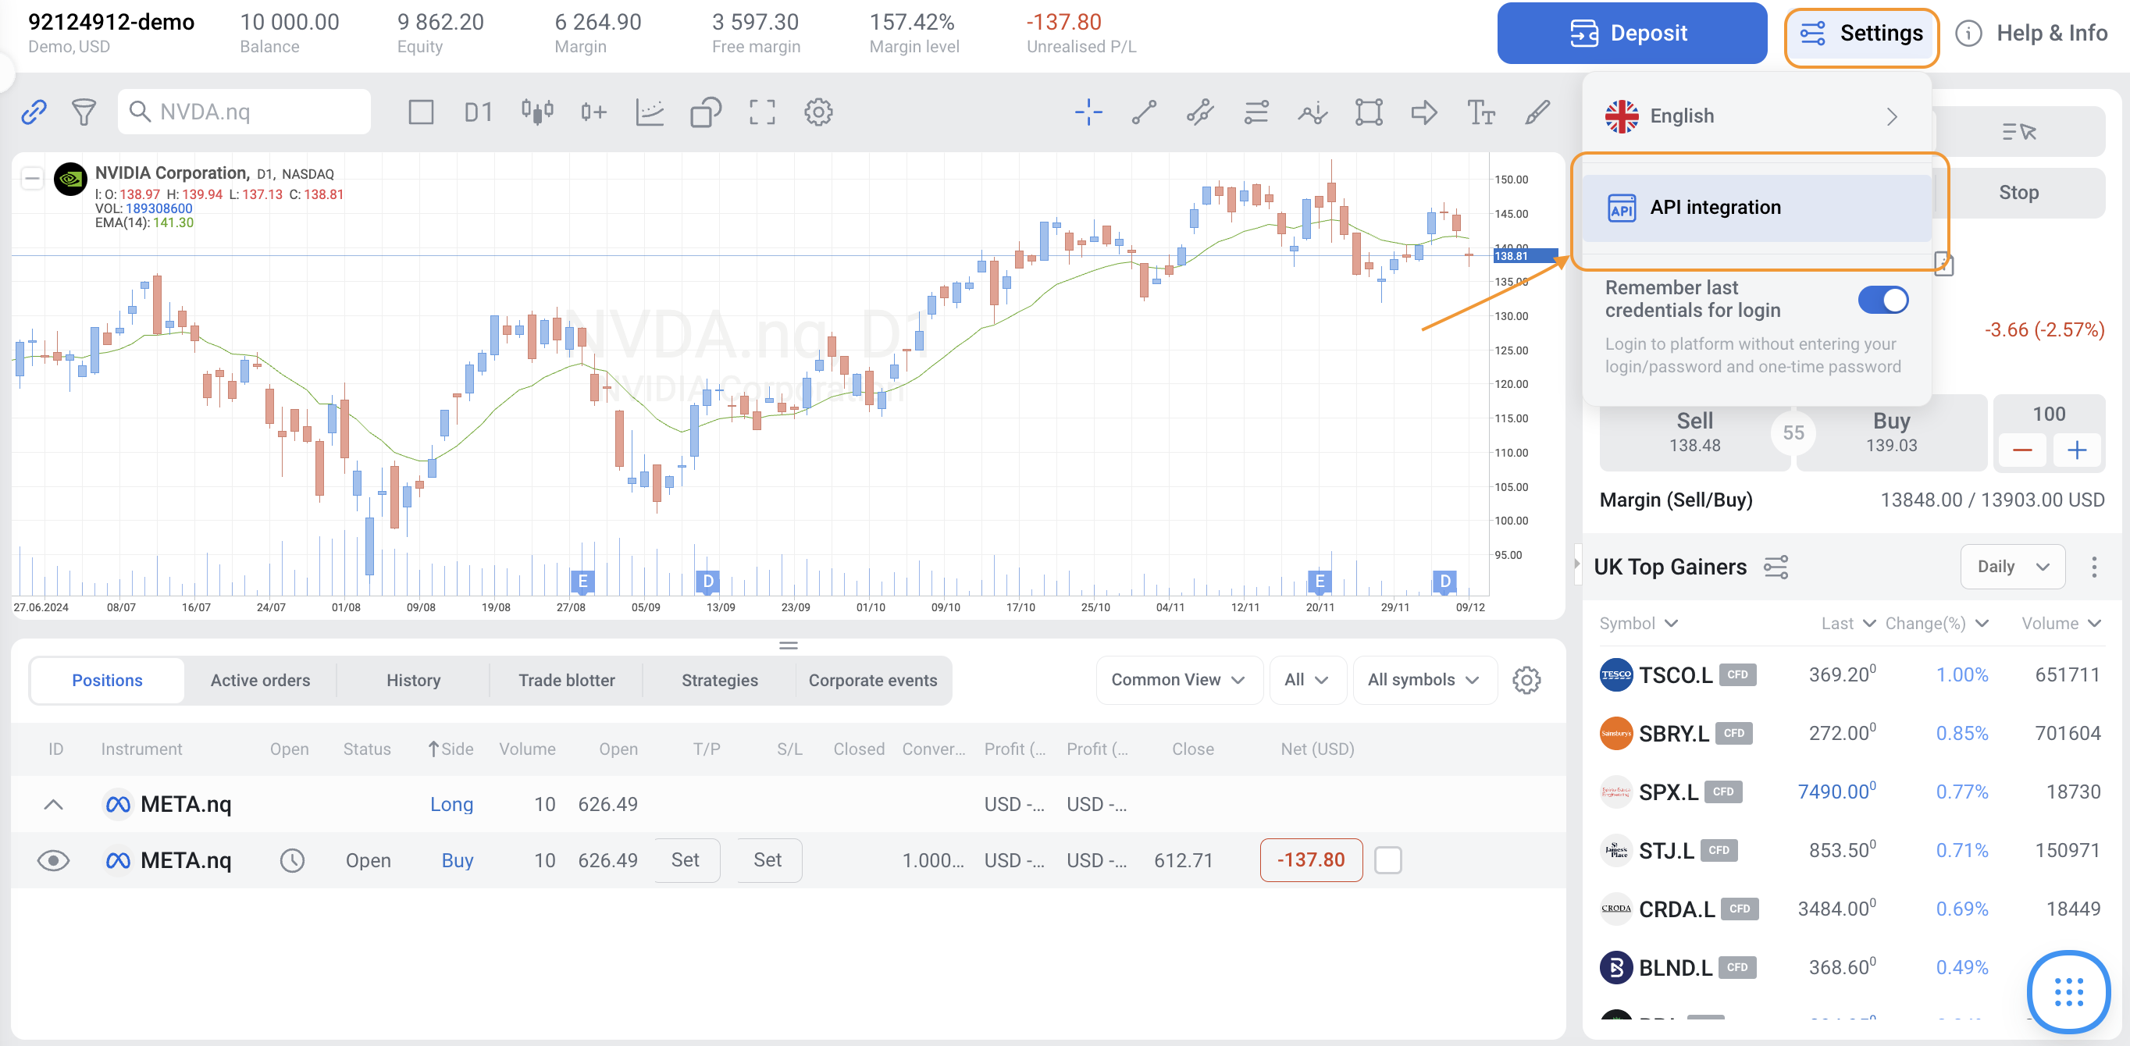Select the trend line drawing tool

point(1144,112)
